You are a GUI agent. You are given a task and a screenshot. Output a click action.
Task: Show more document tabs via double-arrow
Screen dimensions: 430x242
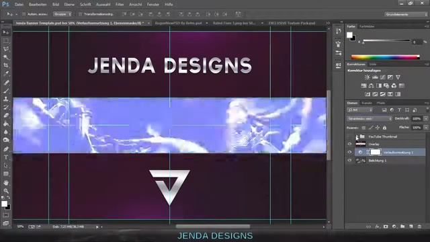328,23
